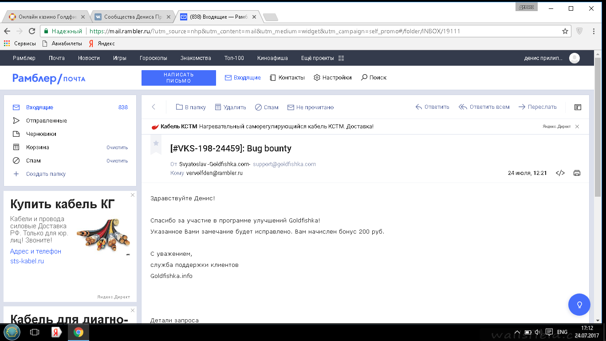Close the Купить кабель КГ ad
Image resolution: width=606 pixels, height=341 pixels.
pos(133,195)
